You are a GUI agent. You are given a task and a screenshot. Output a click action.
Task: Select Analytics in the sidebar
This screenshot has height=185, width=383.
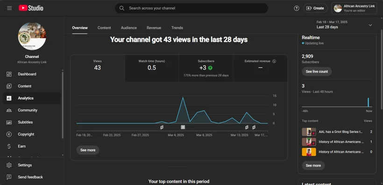tap(32, 98)
